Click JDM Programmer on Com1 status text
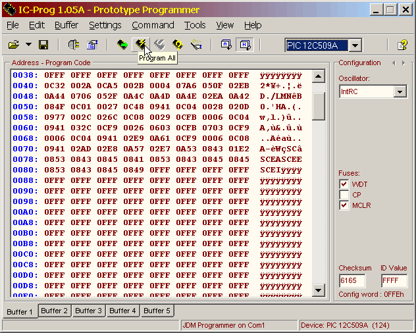The height and width of the screenshot is (333, 416). tap(224, 325)
